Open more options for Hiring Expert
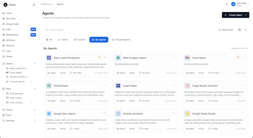253x138 pixels. coord(105,85)
